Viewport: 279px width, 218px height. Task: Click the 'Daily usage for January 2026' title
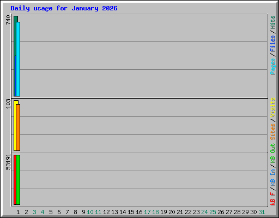pos(64,8)
